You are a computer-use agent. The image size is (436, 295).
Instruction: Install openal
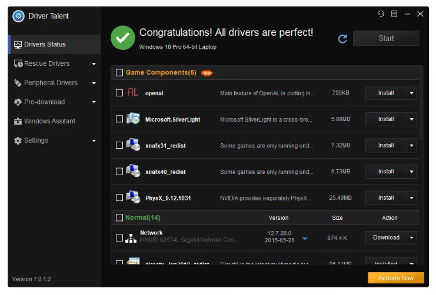[x=386, y=93]
